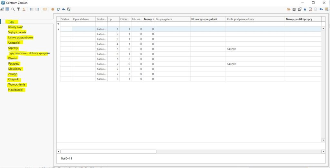Click the open folder icon at top right
Screen dimensions: 330x168
point(288,9)
